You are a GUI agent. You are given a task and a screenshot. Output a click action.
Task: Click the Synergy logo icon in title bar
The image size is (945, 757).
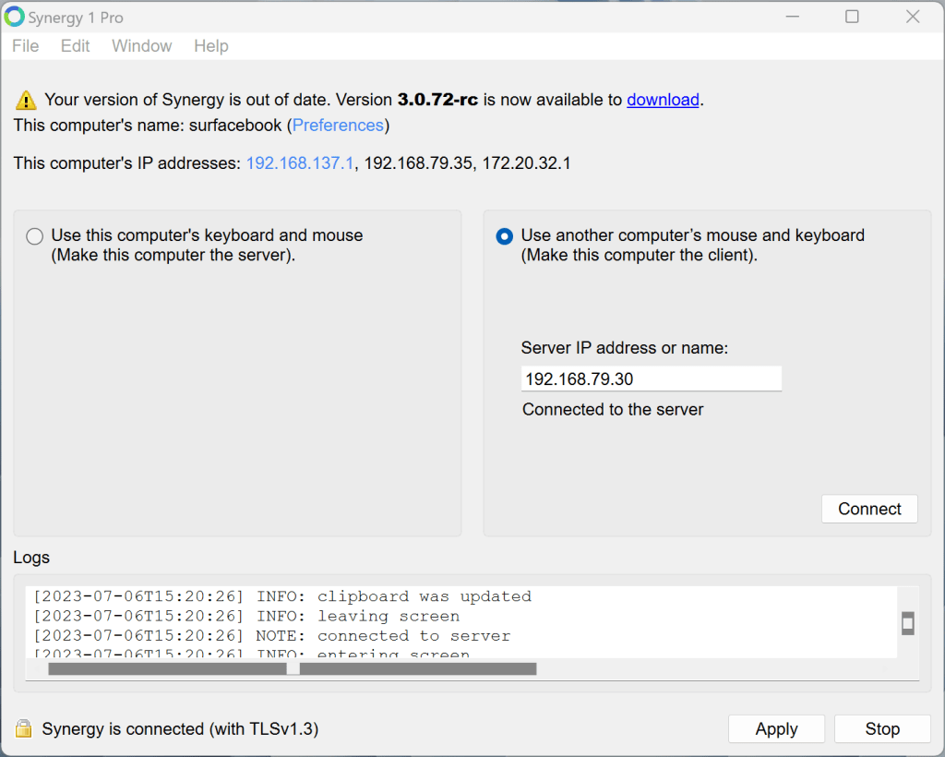tap(14, 17)
